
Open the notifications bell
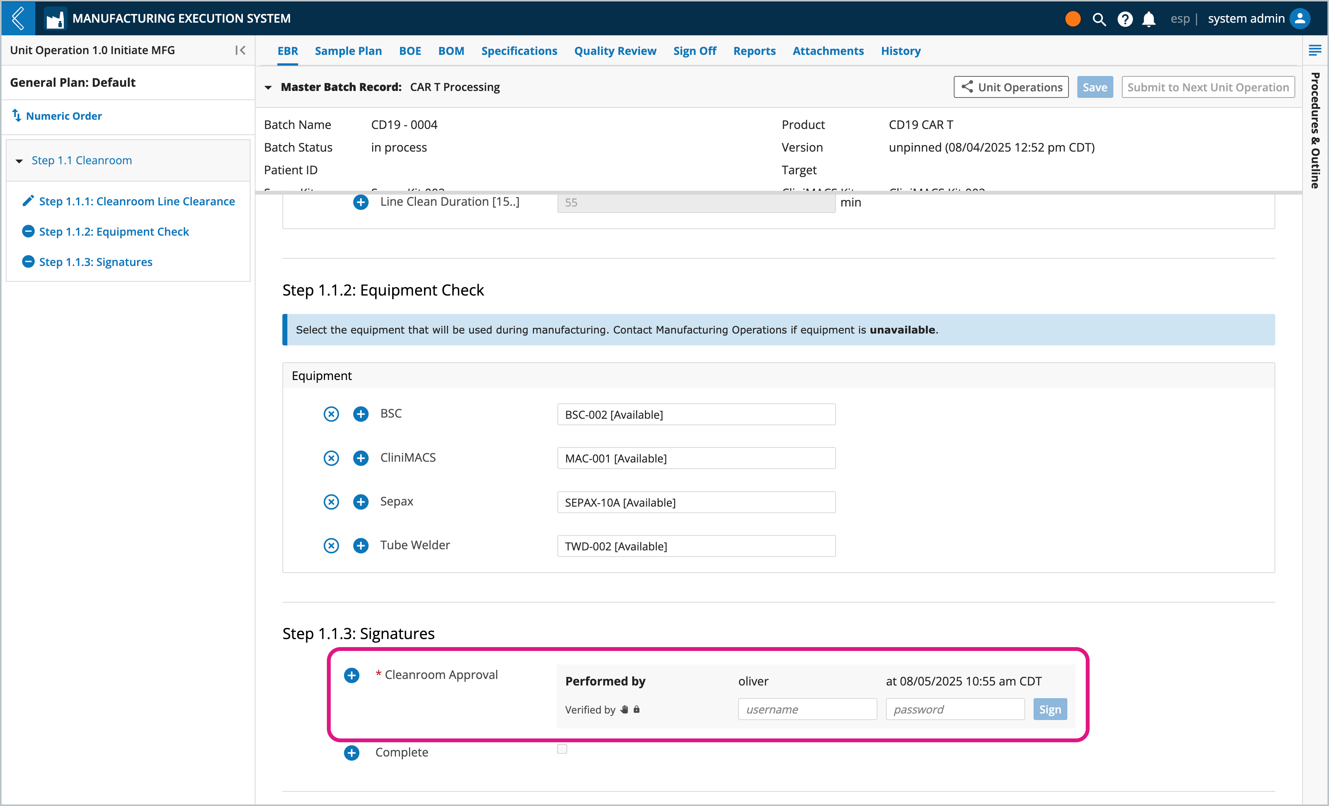[1149, 19]
